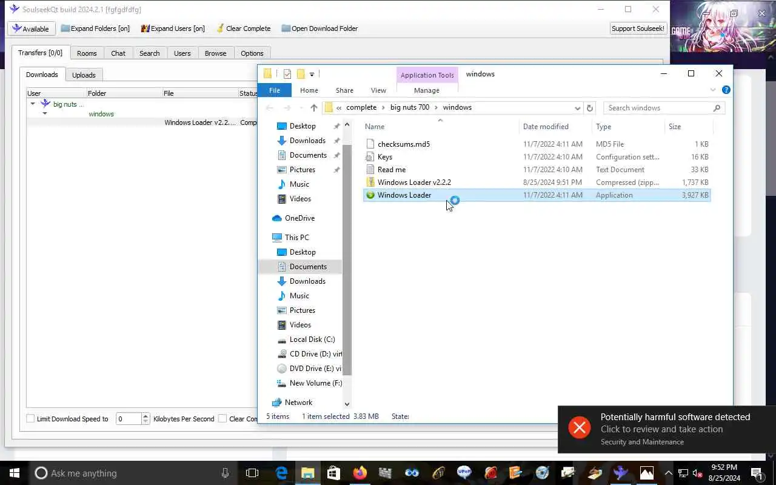The height and width of the screenshot is (485, 776).
Task: Open the Home ribbon tab in Explorer
Action: tap(309, 90)
